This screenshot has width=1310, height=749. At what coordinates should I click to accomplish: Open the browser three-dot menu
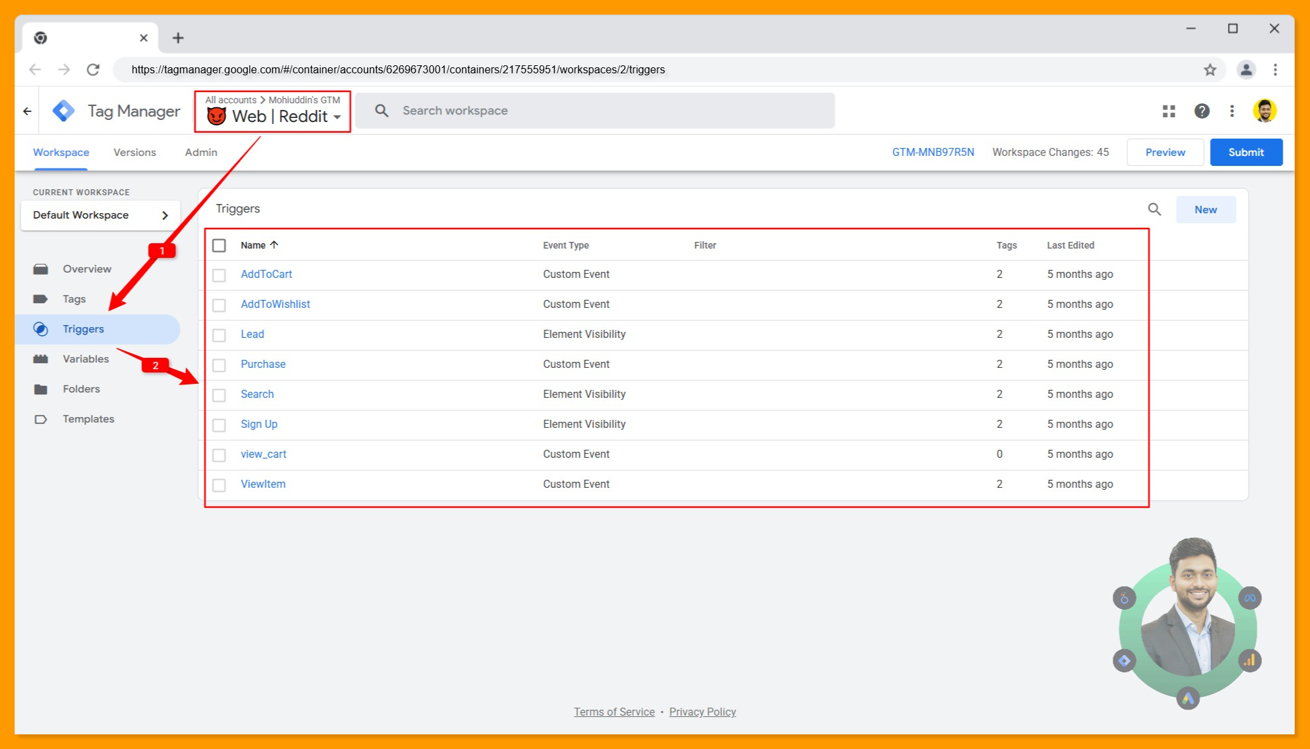pyautogui.click(x=1275, y=69)
